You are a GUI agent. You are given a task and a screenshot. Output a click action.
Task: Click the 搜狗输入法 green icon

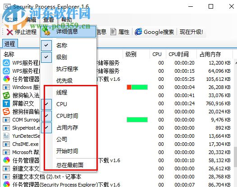[6, 95]
